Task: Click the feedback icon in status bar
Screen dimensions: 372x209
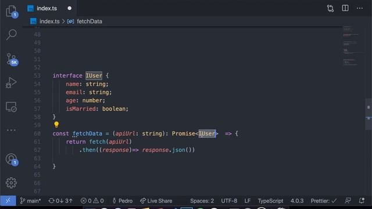Action: tap(348, 201)
